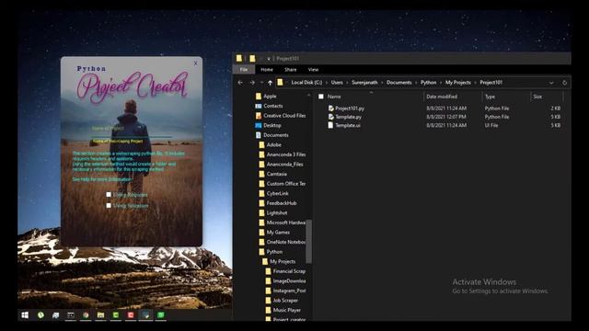Open the recent locations dropdown arrow
The image size is (589, 331).
pyautogui.click(x=261, y=83)
